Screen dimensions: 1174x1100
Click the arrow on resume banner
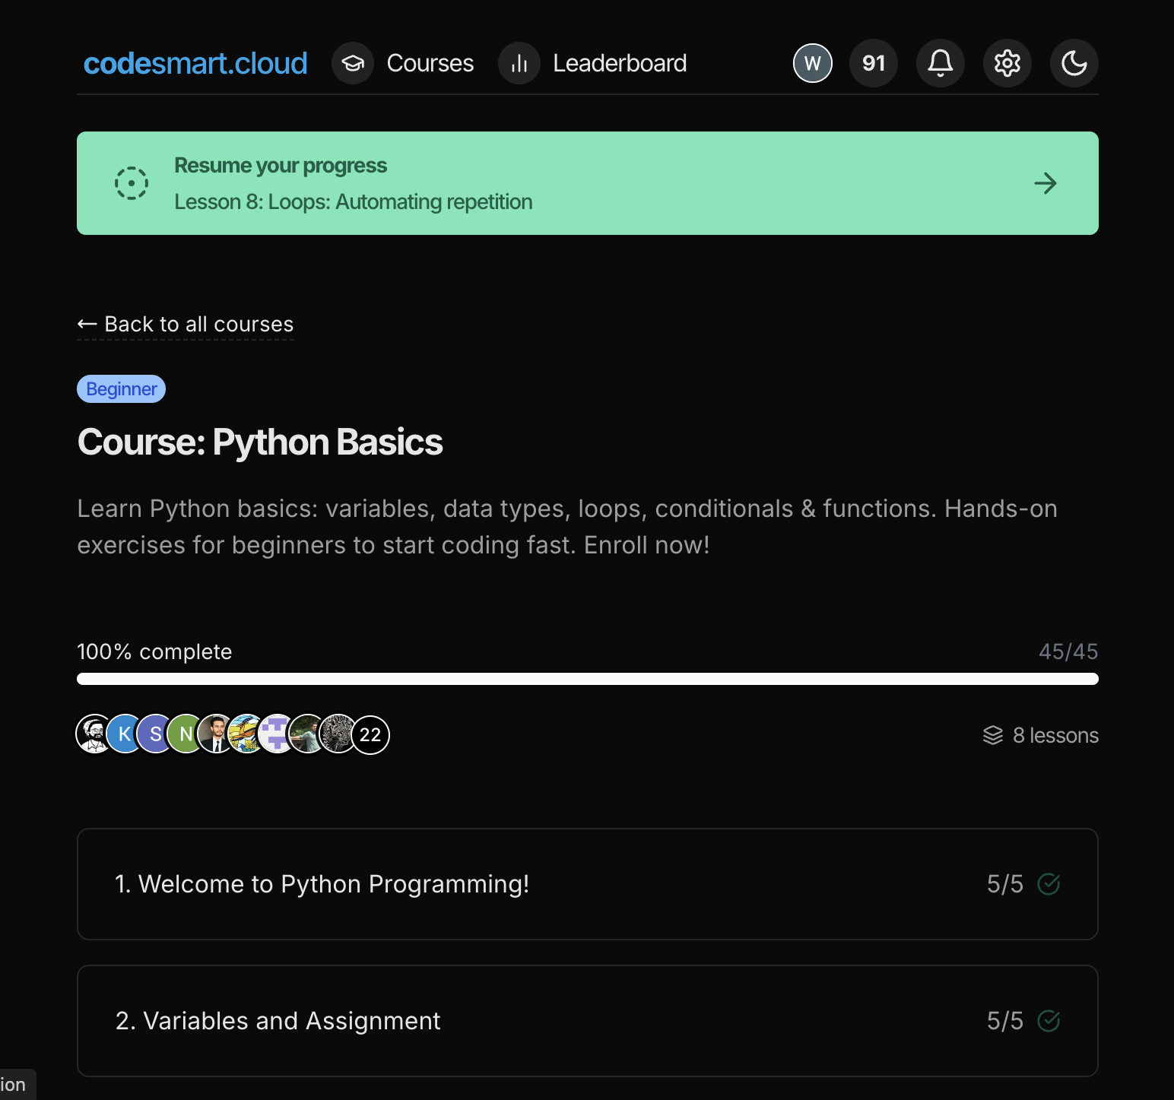coord(1045,183)
